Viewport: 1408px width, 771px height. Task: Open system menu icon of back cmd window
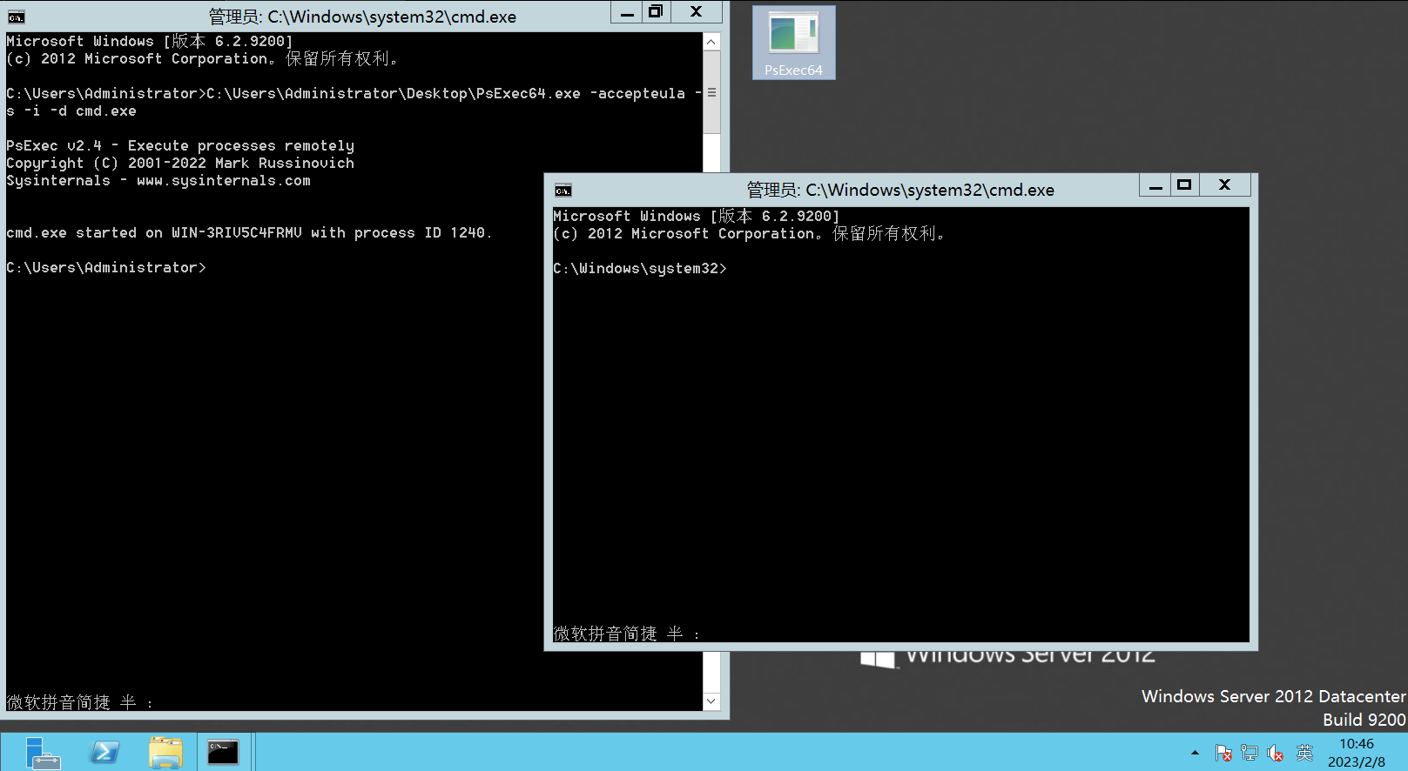point(16,17)
